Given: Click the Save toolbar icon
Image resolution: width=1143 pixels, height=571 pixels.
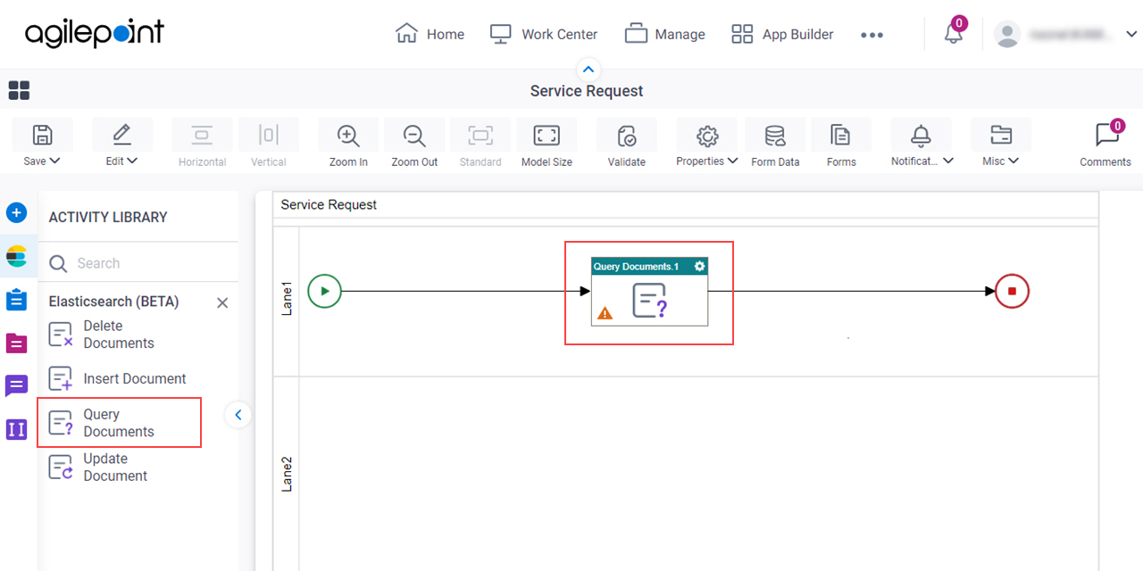Looking at the screenshot, I should [x=42, y=135].
